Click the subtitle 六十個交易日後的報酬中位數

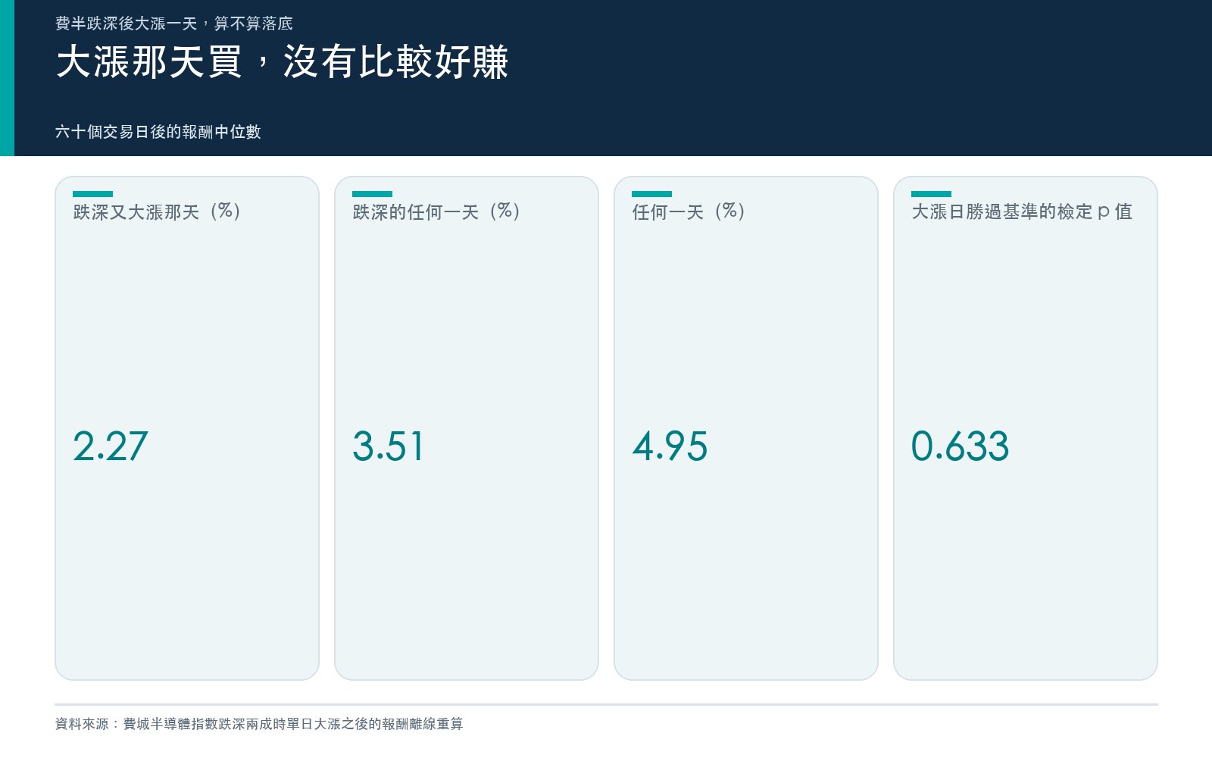point(158,132)
